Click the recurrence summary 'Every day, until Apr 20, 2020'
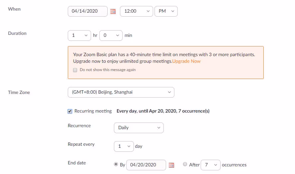 pos(163,111)
